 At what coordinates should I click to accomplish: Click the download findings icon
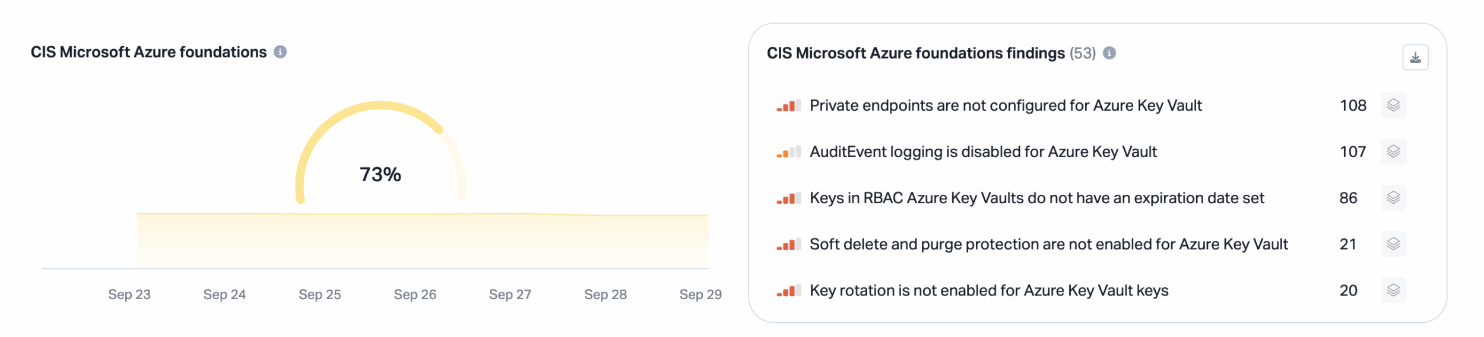coord(1415,57)
